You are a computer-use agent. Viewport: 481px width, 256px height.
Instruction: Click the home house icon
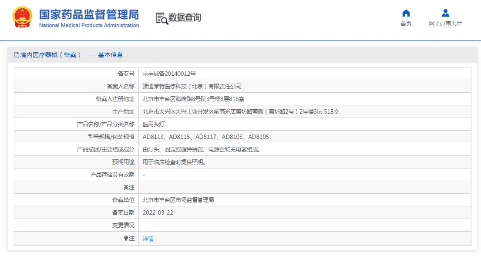[406, 13]
